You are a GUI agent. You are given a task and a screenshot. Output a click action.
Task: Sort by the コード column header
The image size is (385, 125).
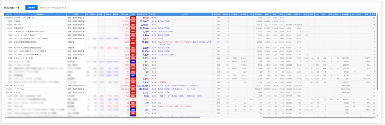(9, 14)
